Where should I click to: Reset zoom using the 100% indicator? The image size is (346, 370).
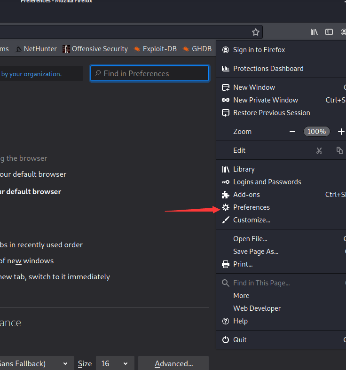click(x=316, y=132)
